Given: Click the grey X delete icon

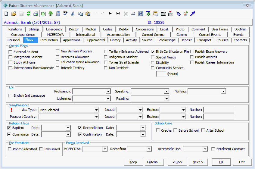Looking at the screenshot, I should [x=126, y=14].
